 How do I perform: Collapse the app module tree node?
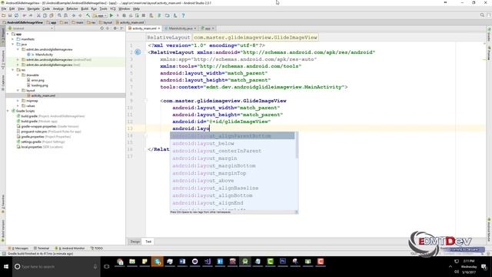point(8,34)
